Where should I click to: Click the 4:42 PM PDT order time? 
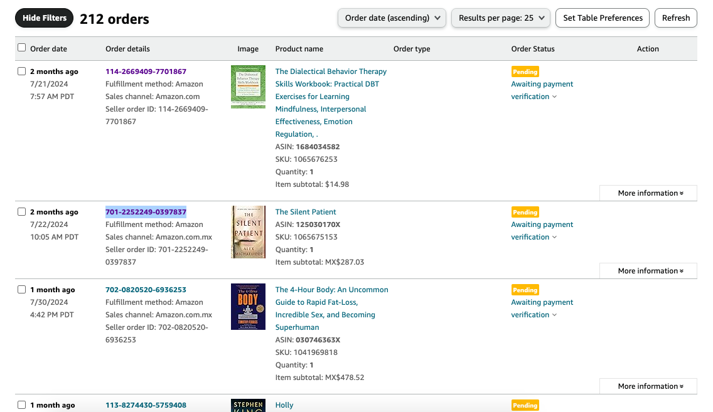coord(52,314)
